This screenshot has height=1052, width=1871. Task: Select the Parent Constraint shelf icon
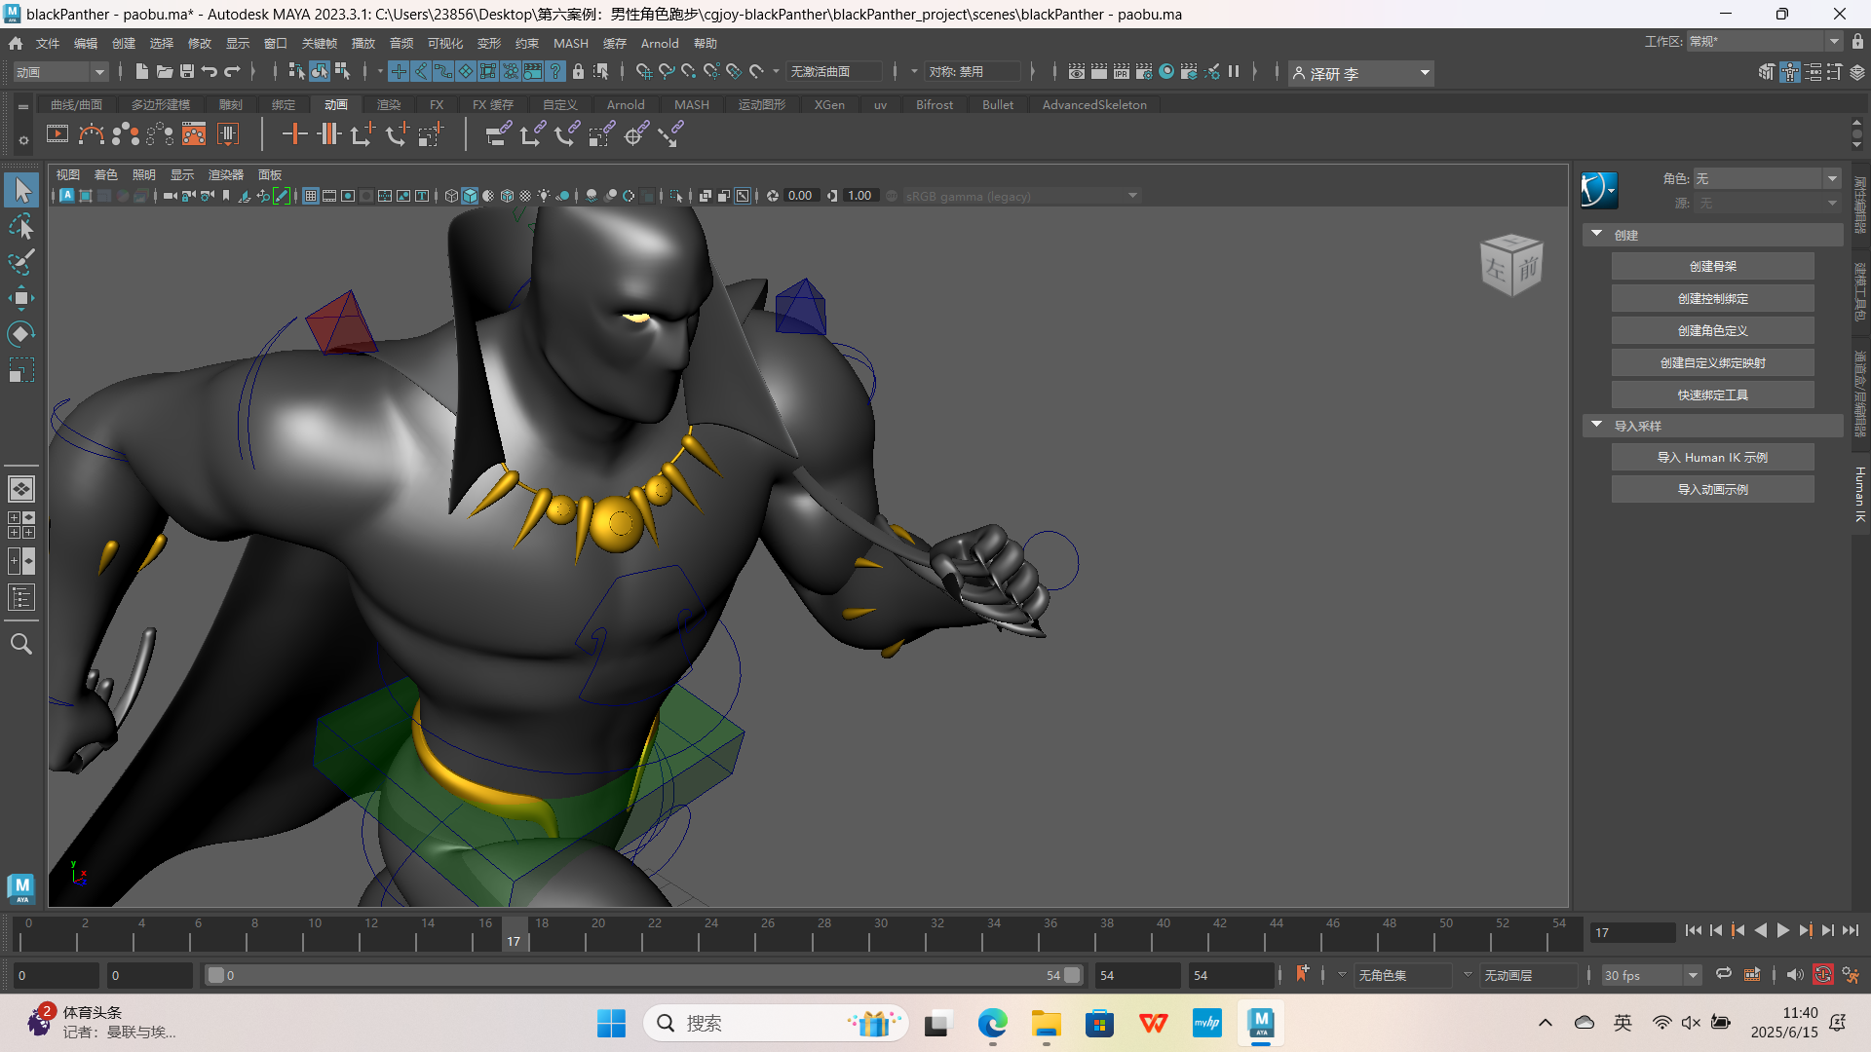[x=499, y=134]
